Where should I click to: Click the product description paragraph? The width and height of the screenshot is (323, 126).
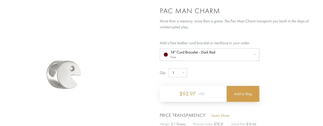click(234, 24)
